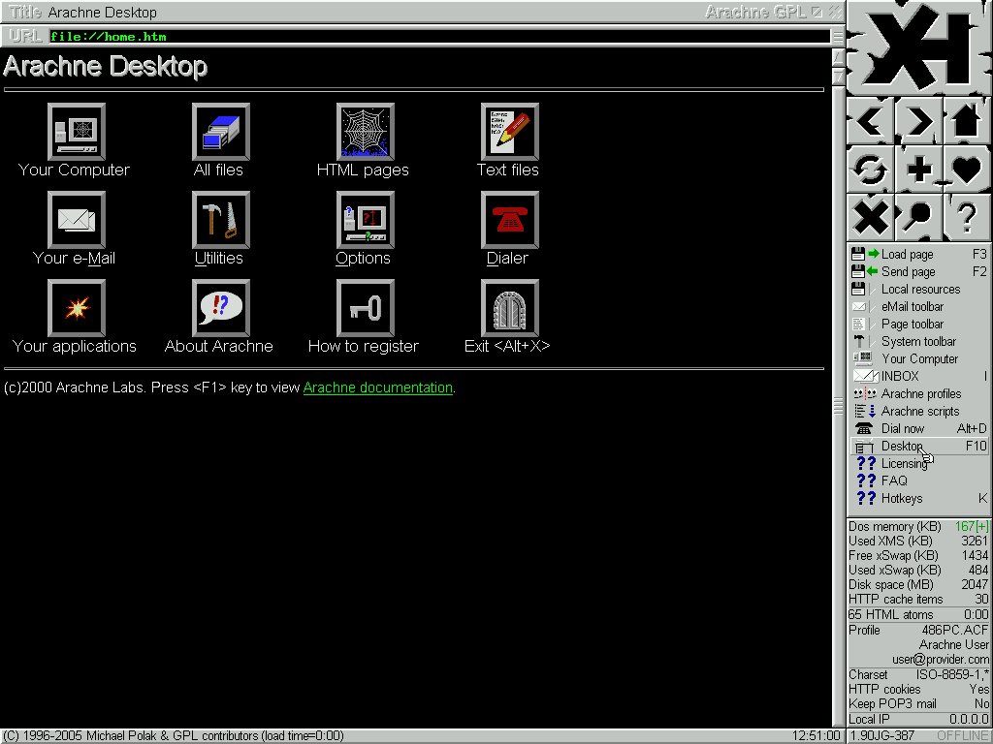This screenshot has height=744, width=993.
Task: Click the Options text label
Action: coord(363,258)
